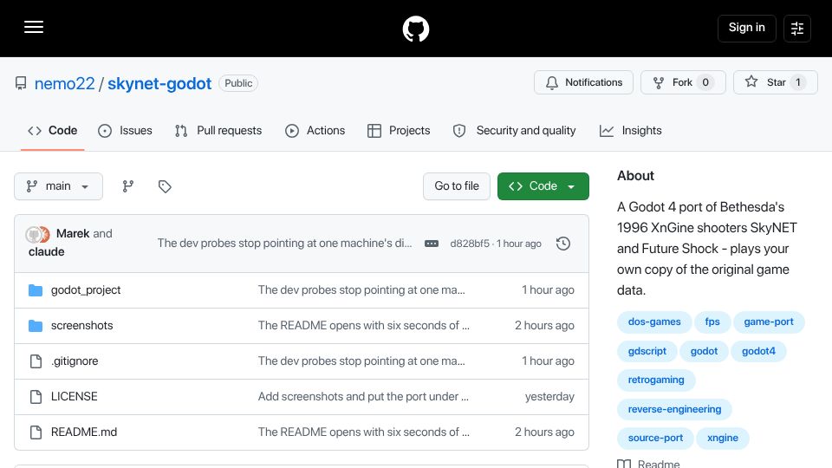
Task: Switch to the Issues tab
Action: tap(125, 131)
